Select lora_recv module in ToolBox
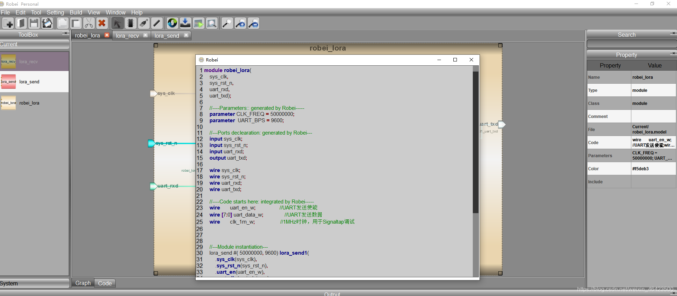The width and height of the screenshot is (677, 296). click(x=34, y=61)
